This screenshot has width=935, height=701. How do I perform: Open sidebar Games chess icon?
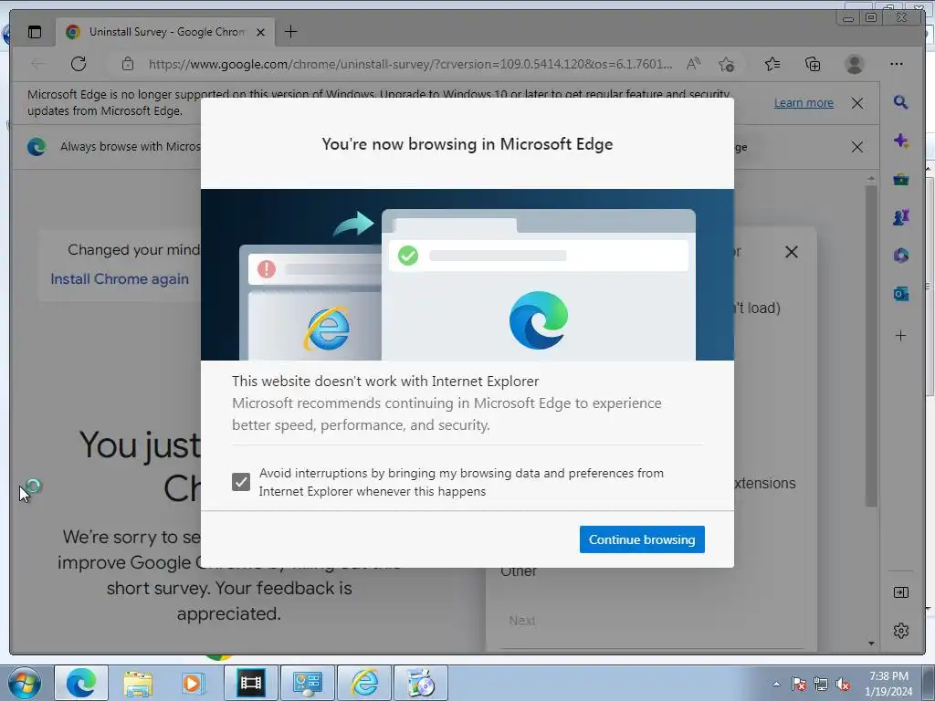tap(901, 217)
